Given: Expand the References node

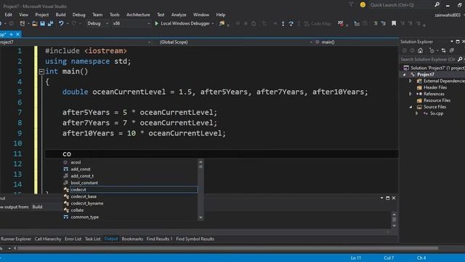Looking at the screenshot, I should point(410,94).
